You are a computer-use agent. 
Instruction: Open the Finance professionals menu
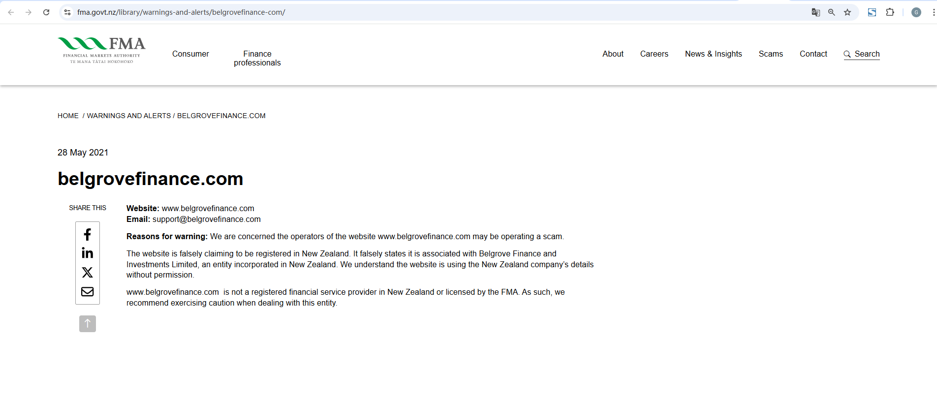(x=257, y=58)
